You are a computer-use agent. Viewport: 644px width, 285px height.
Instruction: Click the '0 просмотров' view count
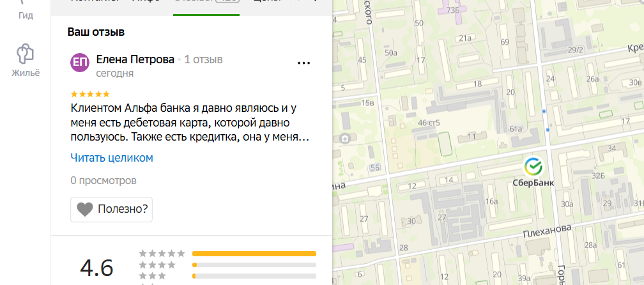(103, 181)
